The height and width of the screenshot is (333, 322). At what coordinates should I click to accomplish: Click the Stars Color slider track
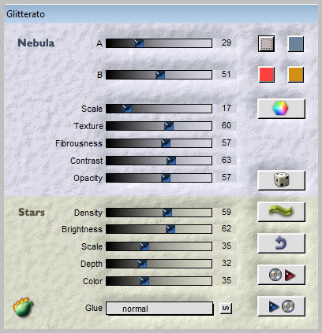tap(159, 281)
